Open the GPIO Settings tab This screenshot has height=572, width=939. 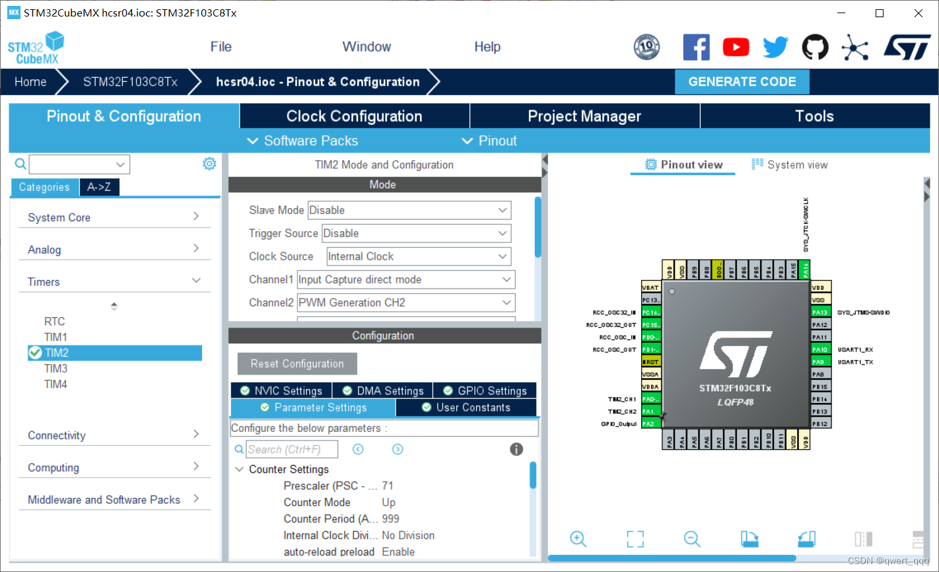click(485, 391)
